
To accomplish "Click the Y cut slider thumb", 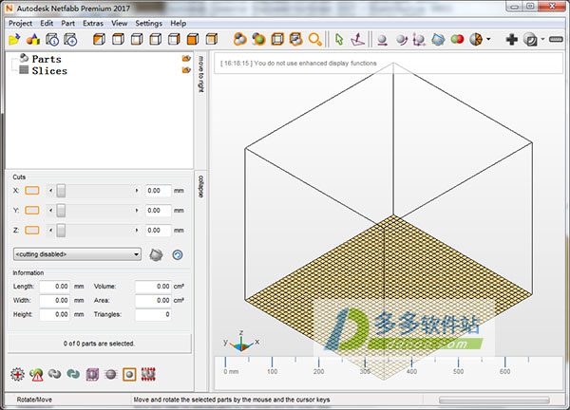I will (61, 211).
